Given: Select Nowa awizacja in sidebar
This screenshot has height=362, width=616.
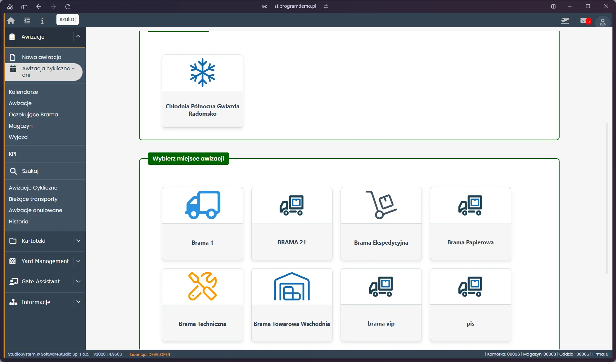Looking at the screenshot, I should (42, 57).
